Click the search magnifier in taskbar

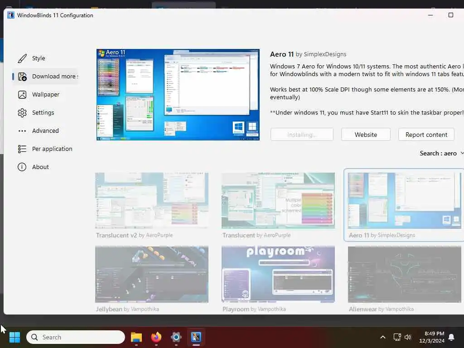tap(34, 337)
